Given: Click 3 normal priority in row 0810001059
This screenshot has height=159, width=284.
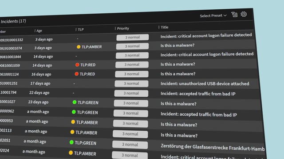Looking at the screenshot, I should 132,64.
